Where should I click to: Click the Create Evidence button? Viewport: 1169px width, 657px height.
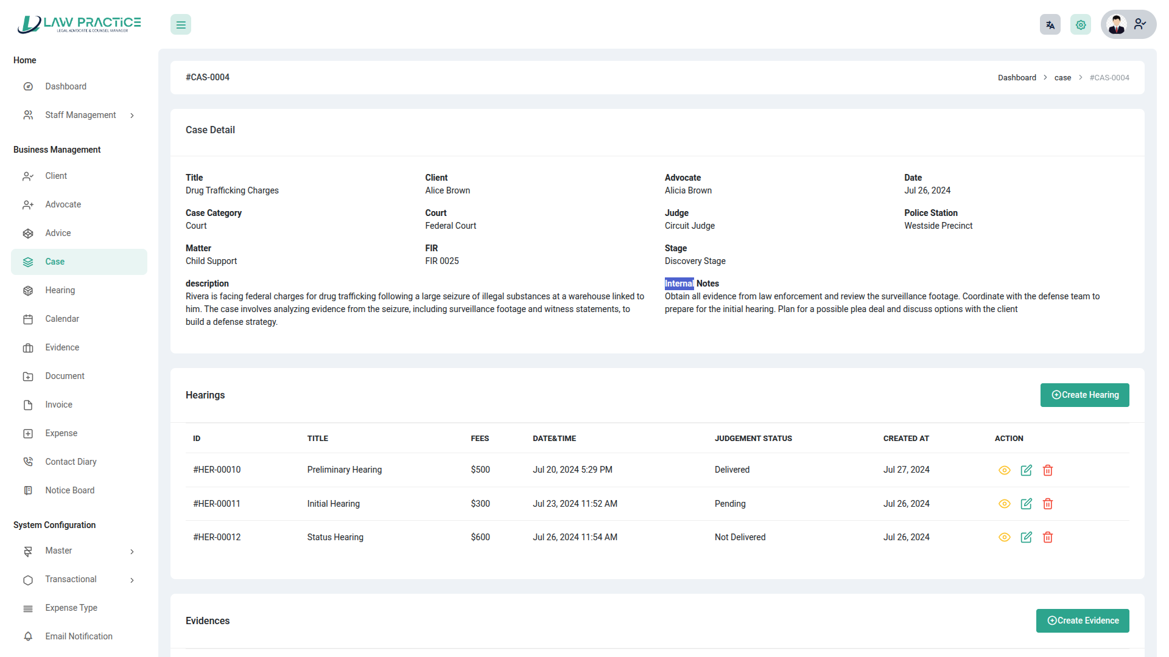pyautogui.click(x=1082, y=620)
